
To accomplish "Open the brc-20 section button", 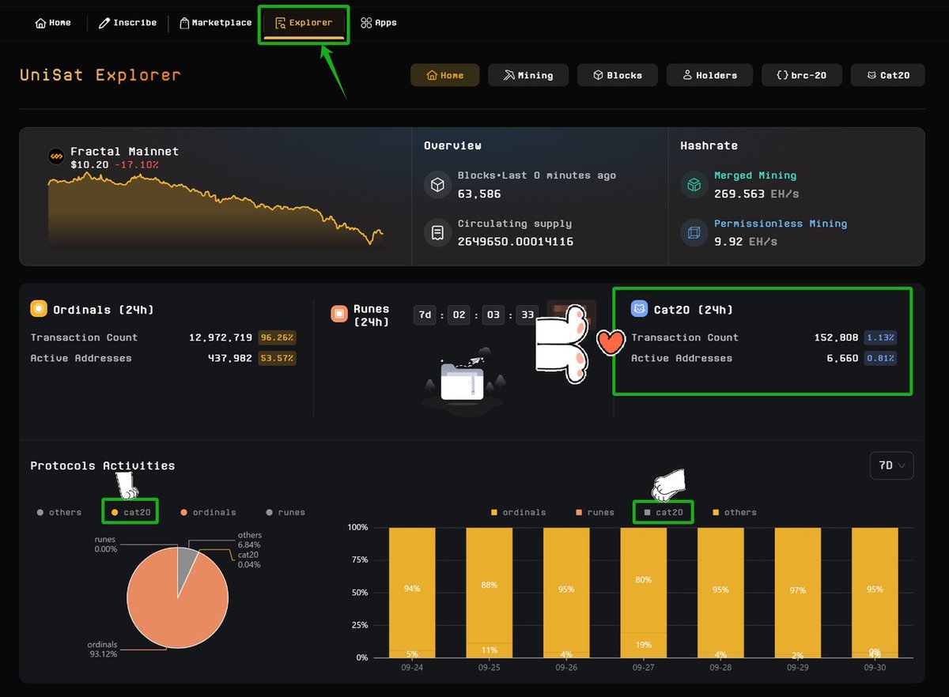I will pos(801,75).
